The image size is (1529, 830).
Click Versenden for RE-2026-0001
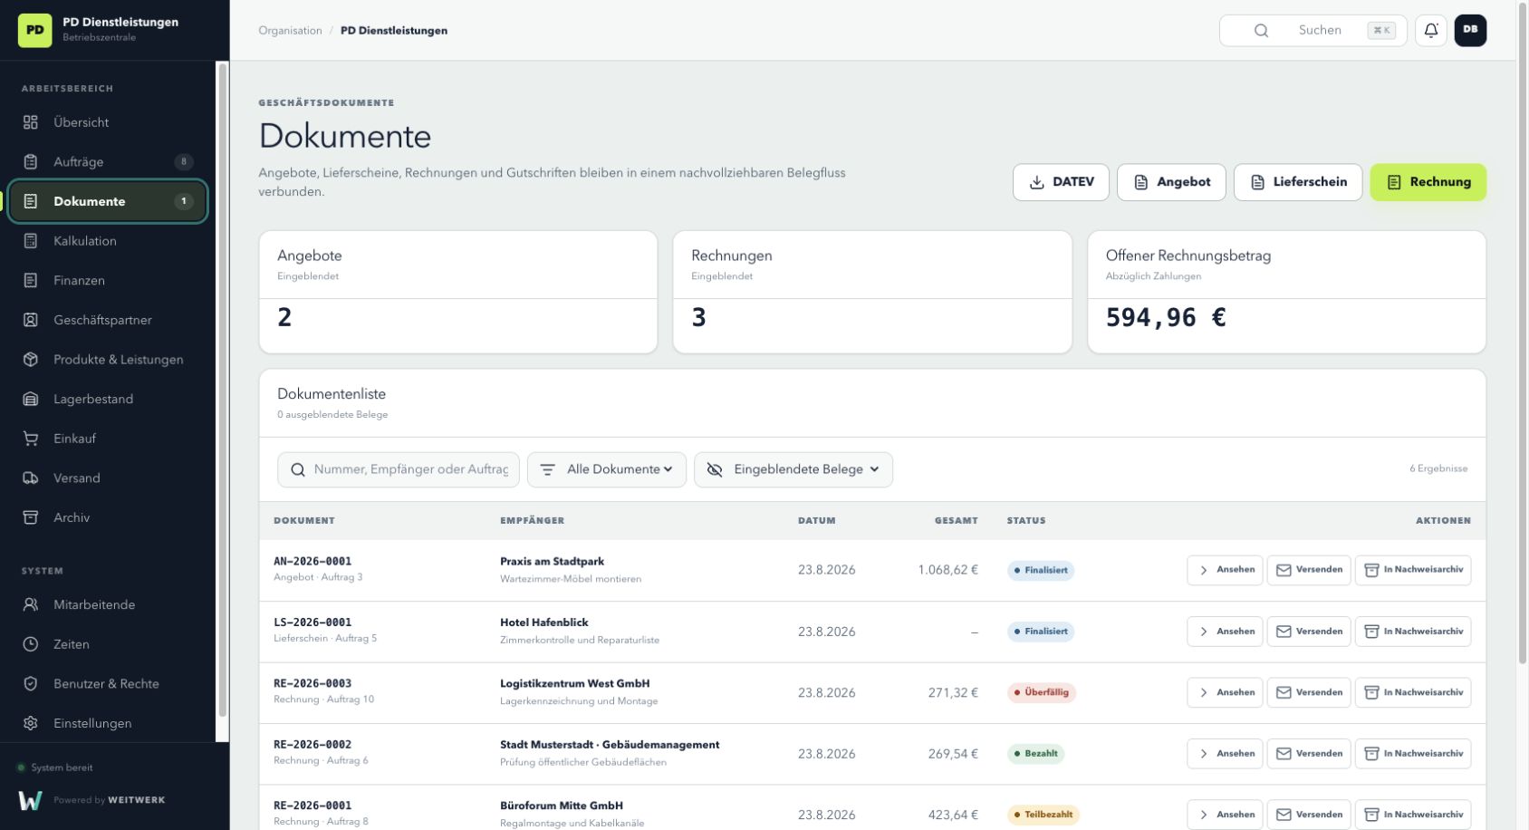[1309, 815]
